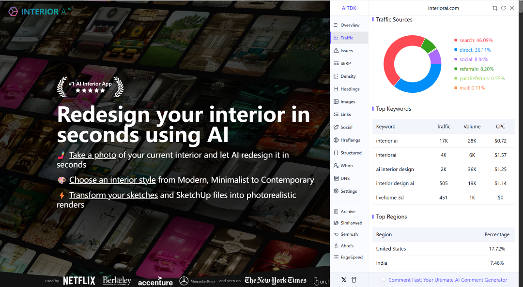This screenshot has height=287, width=523.
Task: Click the India region row
Action: 443,263
